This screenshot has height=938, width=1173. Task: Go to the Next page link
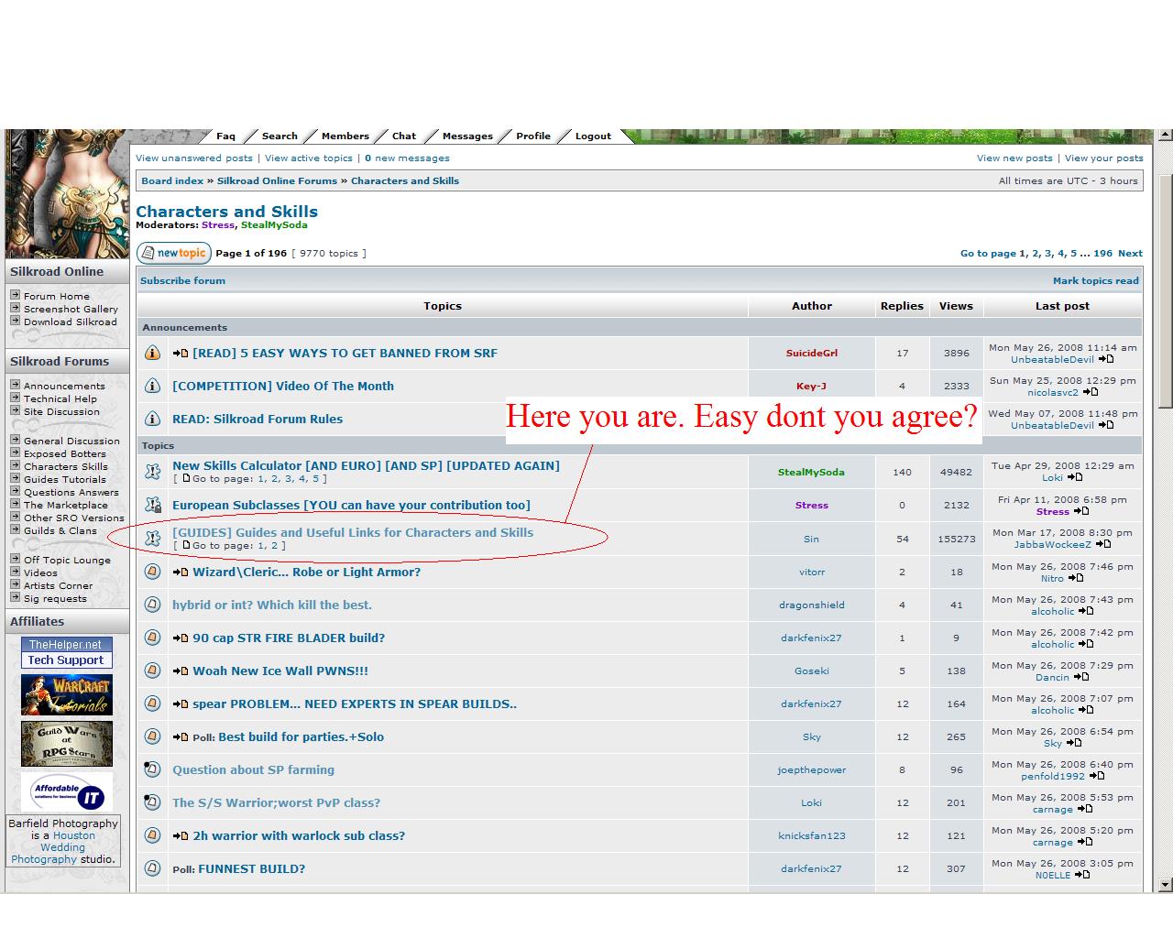(x=1130, y=254)
